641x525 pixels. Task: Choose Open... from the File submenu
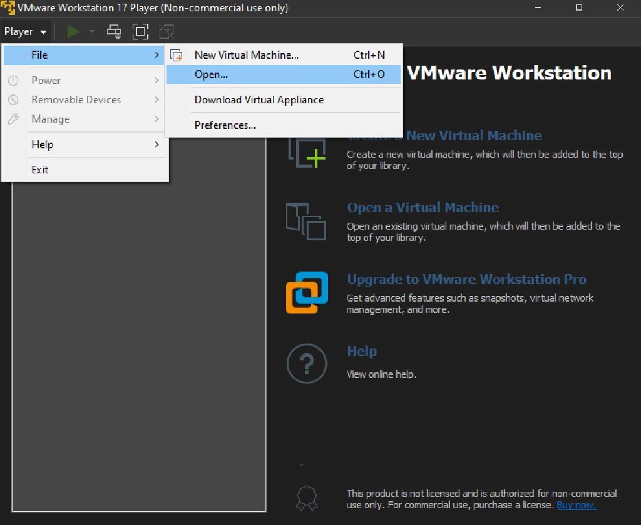point(211,74)
